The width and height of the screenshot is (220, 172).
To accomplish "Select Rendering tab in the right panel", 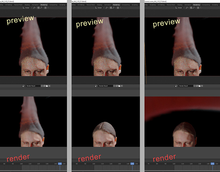I will coord(197,5).
